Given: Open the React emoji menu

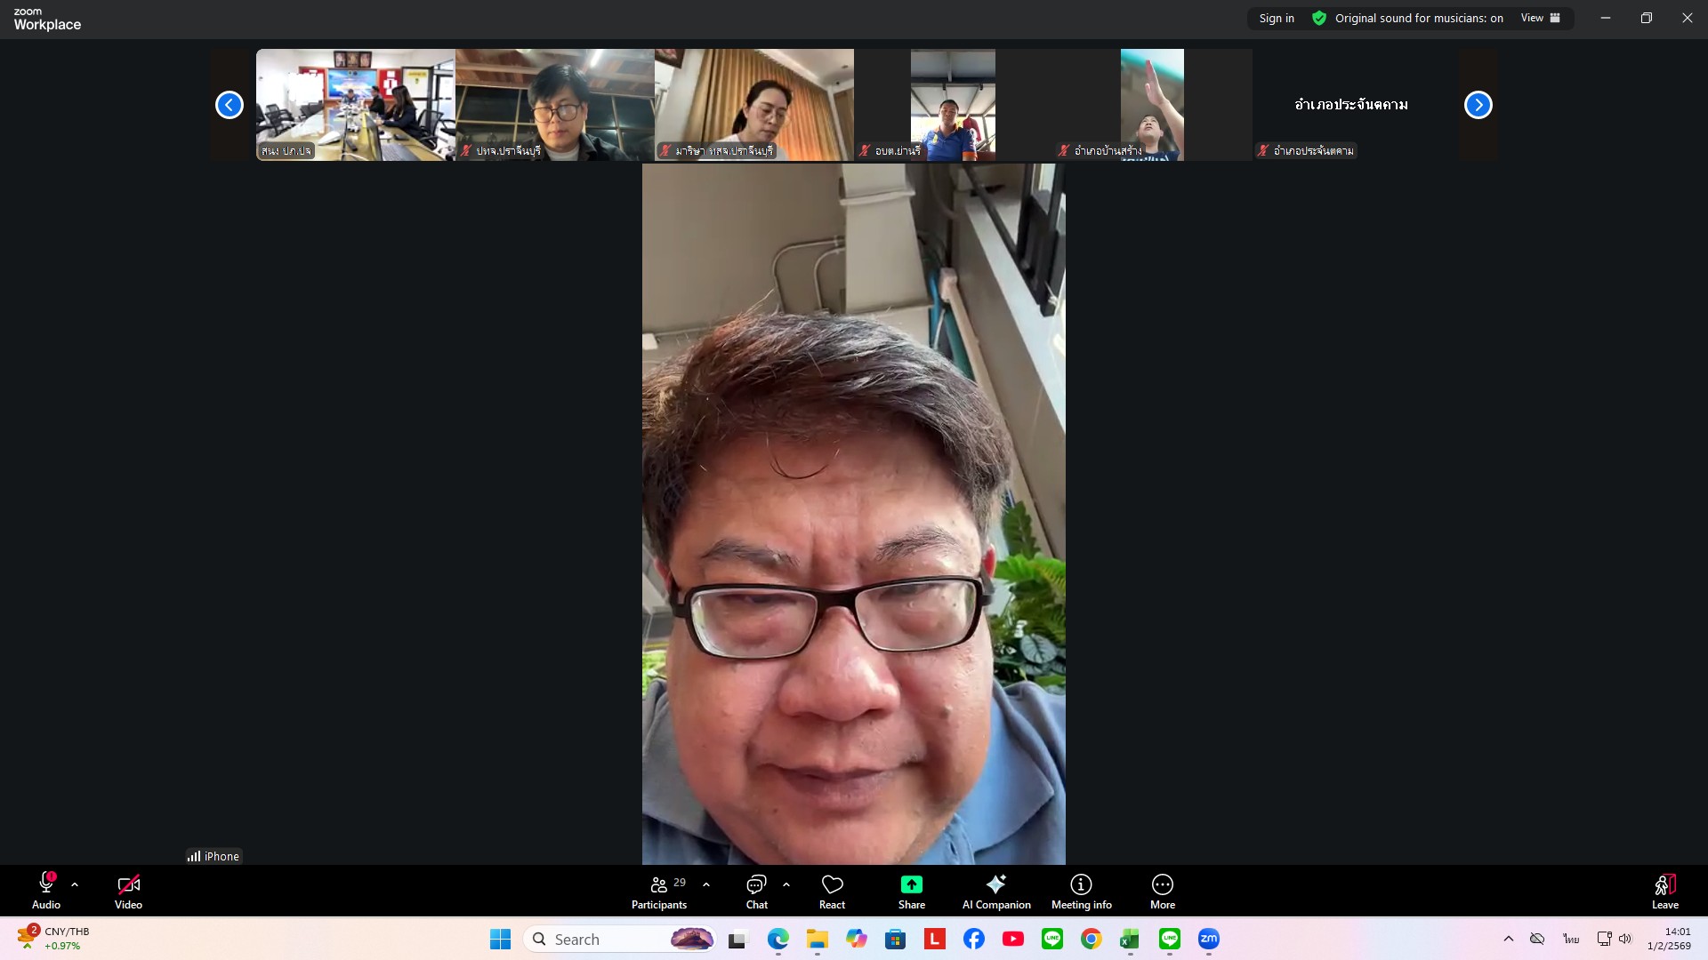Looking at the screenshot, I should [x=832, y=892].
